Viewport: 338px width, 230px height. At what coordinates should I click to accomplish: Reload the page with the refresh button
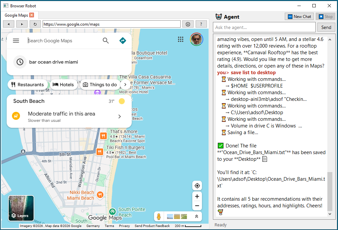(35, 24)
